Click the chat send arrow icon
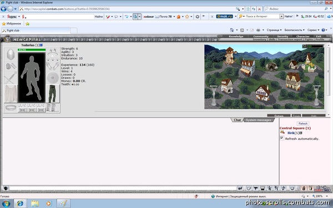 [240, 188]
